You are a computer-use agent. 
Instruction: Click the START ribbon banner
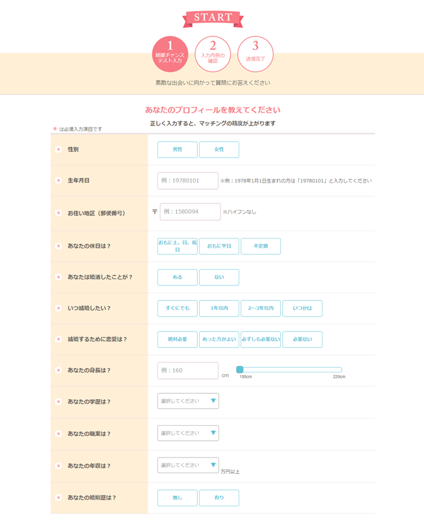(213, 18)
